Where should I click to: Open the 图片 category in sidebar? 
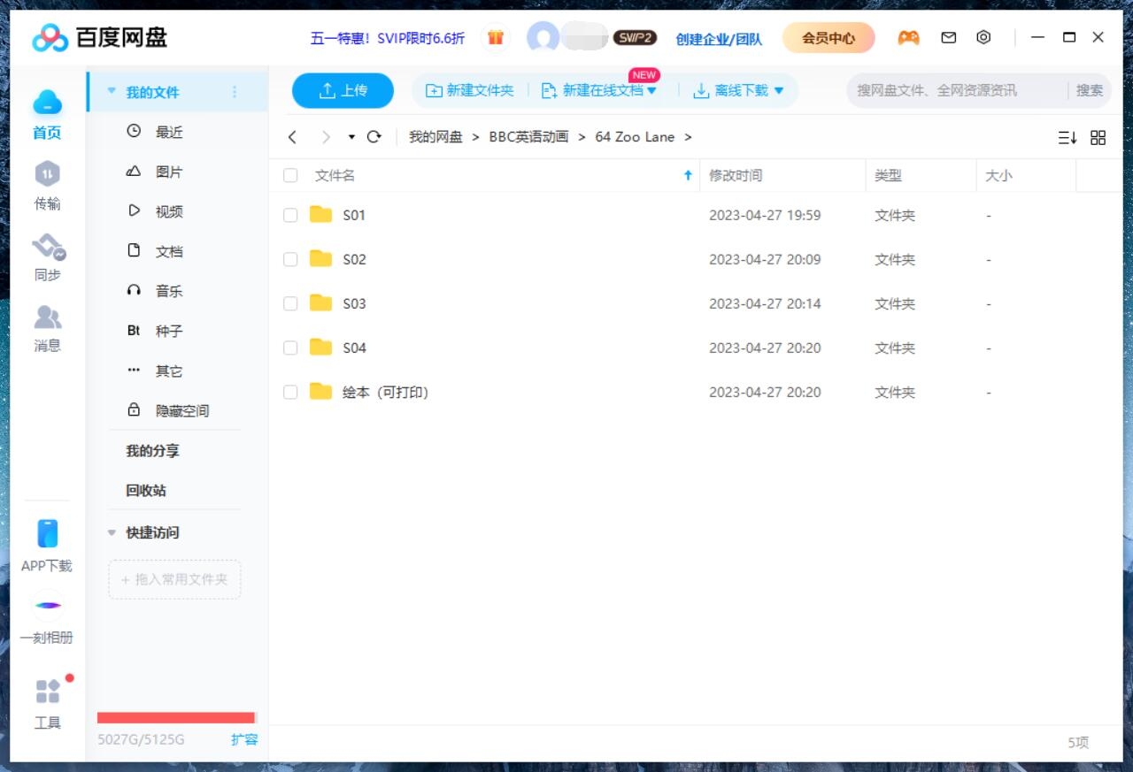tap(168, 172)
